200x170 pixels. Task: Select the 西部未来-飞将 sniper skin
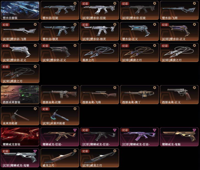click(100, 95)
